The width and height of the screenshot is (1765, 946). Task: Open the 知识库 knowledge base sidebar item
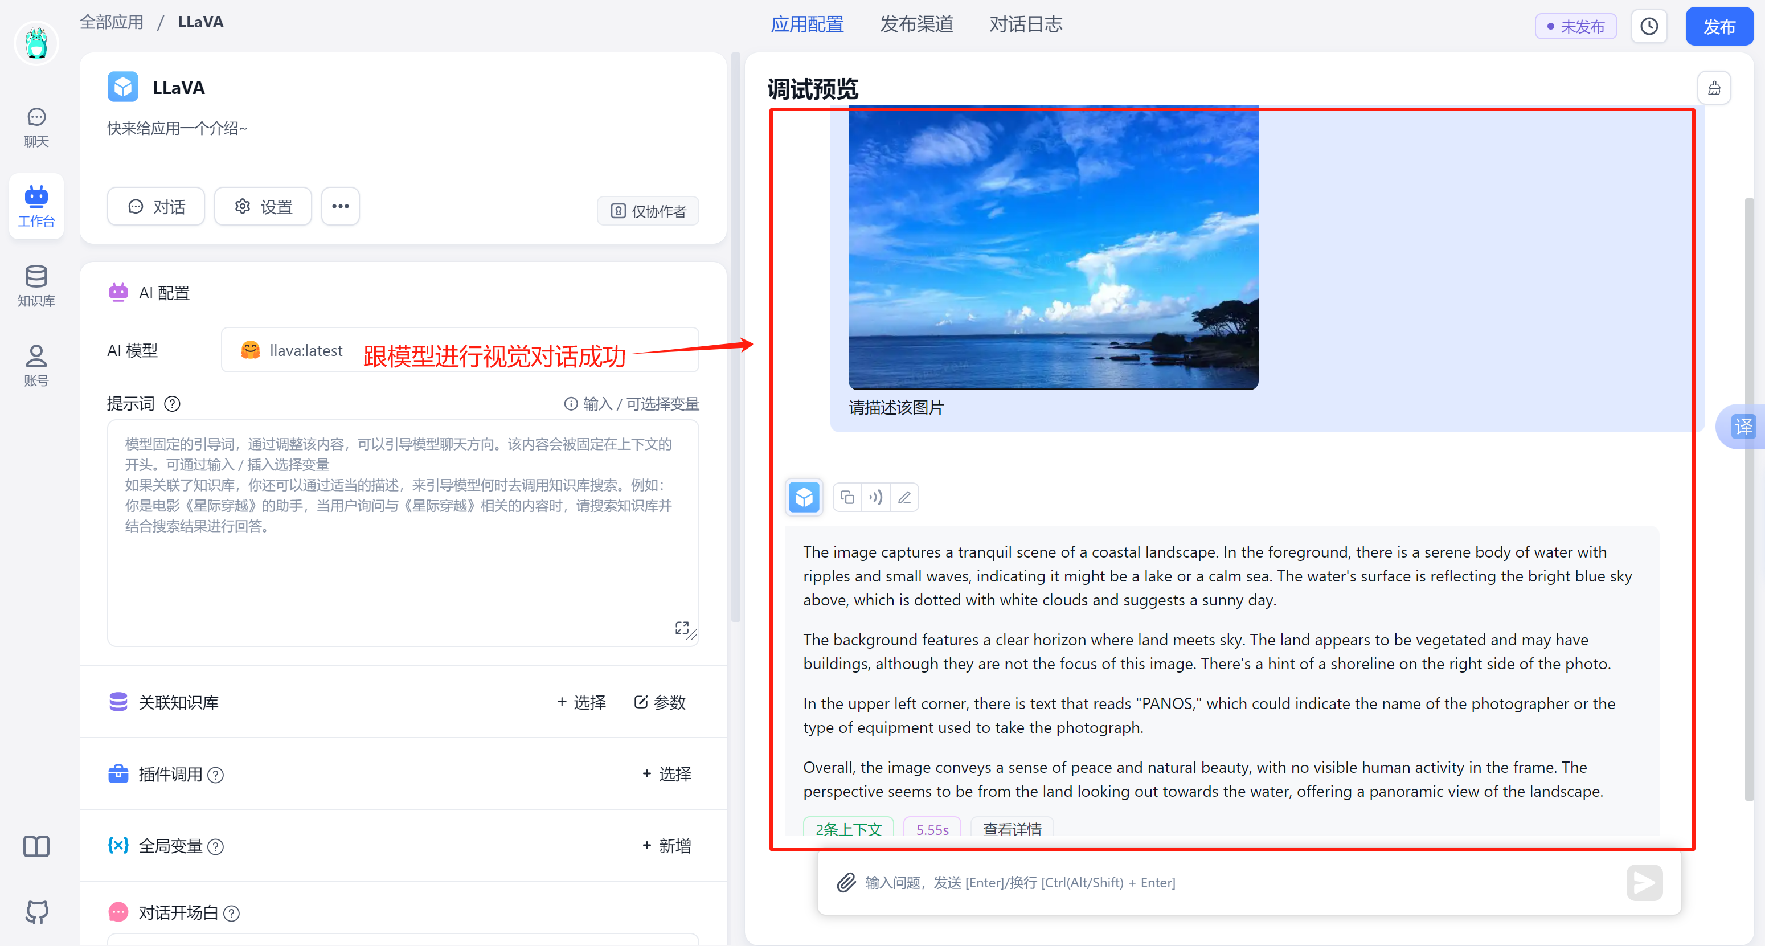36,286
